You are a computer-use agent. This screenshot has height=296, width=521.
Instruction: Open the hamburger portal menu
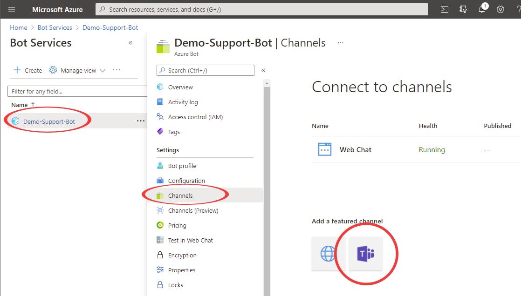(x=12, y=9)
